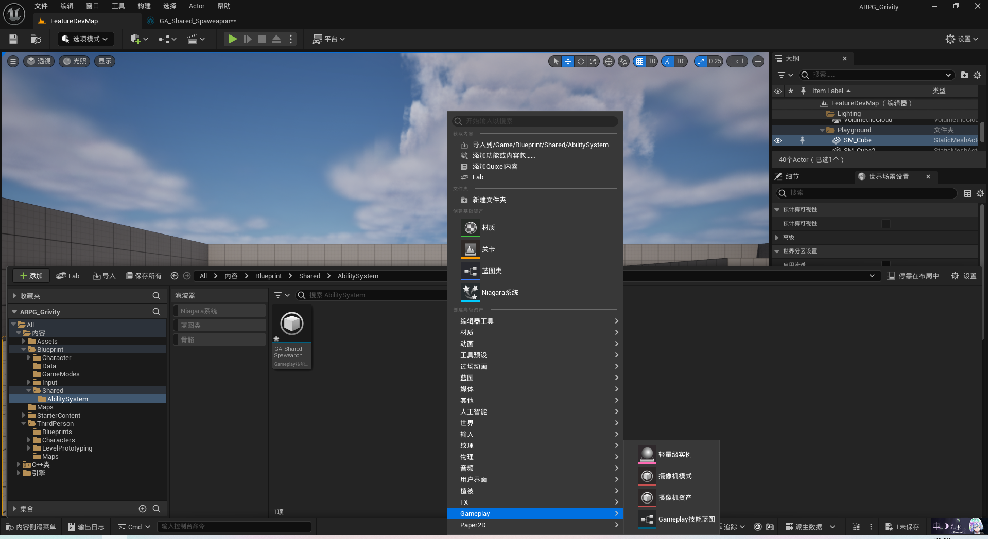989x539 pixels.
Task: Open 输出日志 output log in status bar
Action: click(86, 527)
